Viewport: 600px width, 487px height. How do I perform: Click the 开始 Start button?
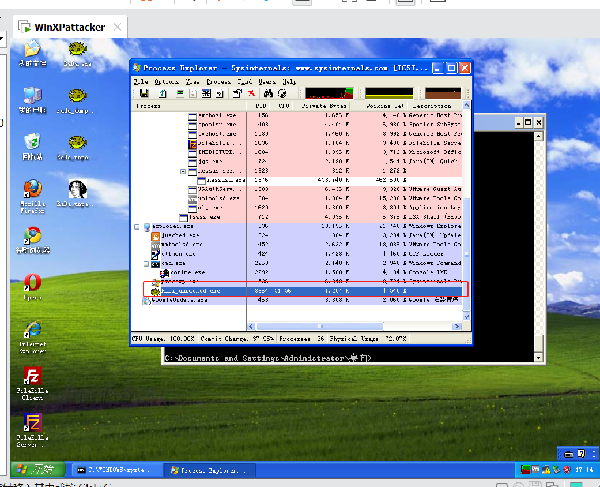pyautogui.click(x=37, y=469)
